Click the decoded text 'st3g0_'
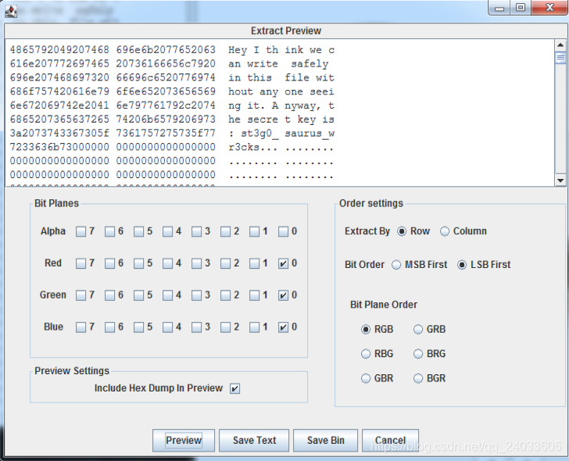Image resolution: width=569 pixels, height=461 pixels. coord(260,134)
